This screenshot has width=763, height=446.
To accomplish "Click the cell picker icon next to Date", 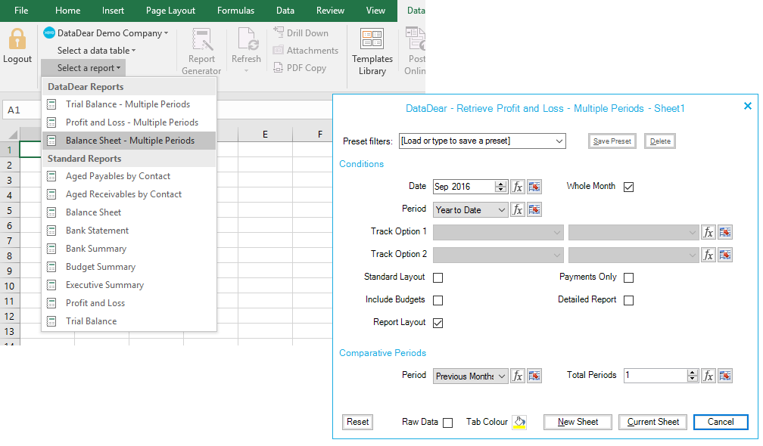I will point(534,187).
